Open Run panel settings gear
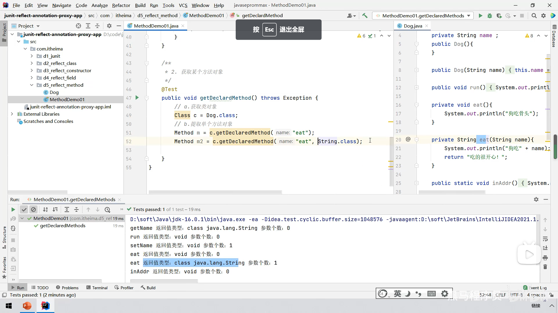The image size is (558, 313). pyautogui.click(x=536, y=199)
